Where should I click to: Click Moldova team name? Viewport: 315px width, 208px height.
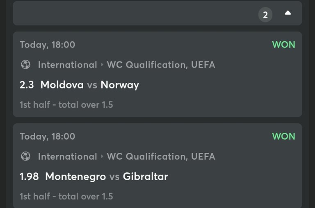pos(62,85)
